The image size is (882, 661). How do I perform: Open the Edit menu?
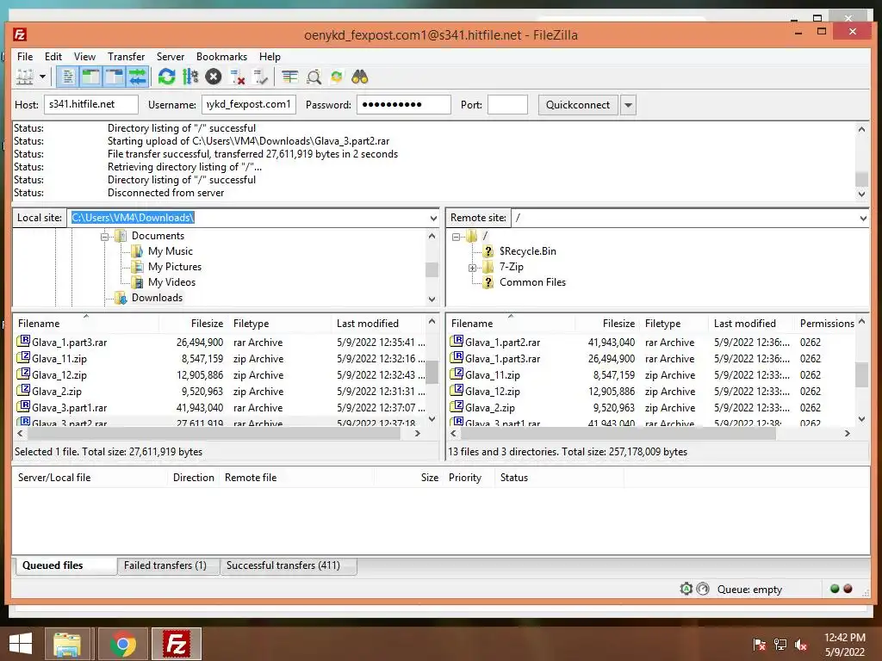pyautogui.click(x=53, y=57)
